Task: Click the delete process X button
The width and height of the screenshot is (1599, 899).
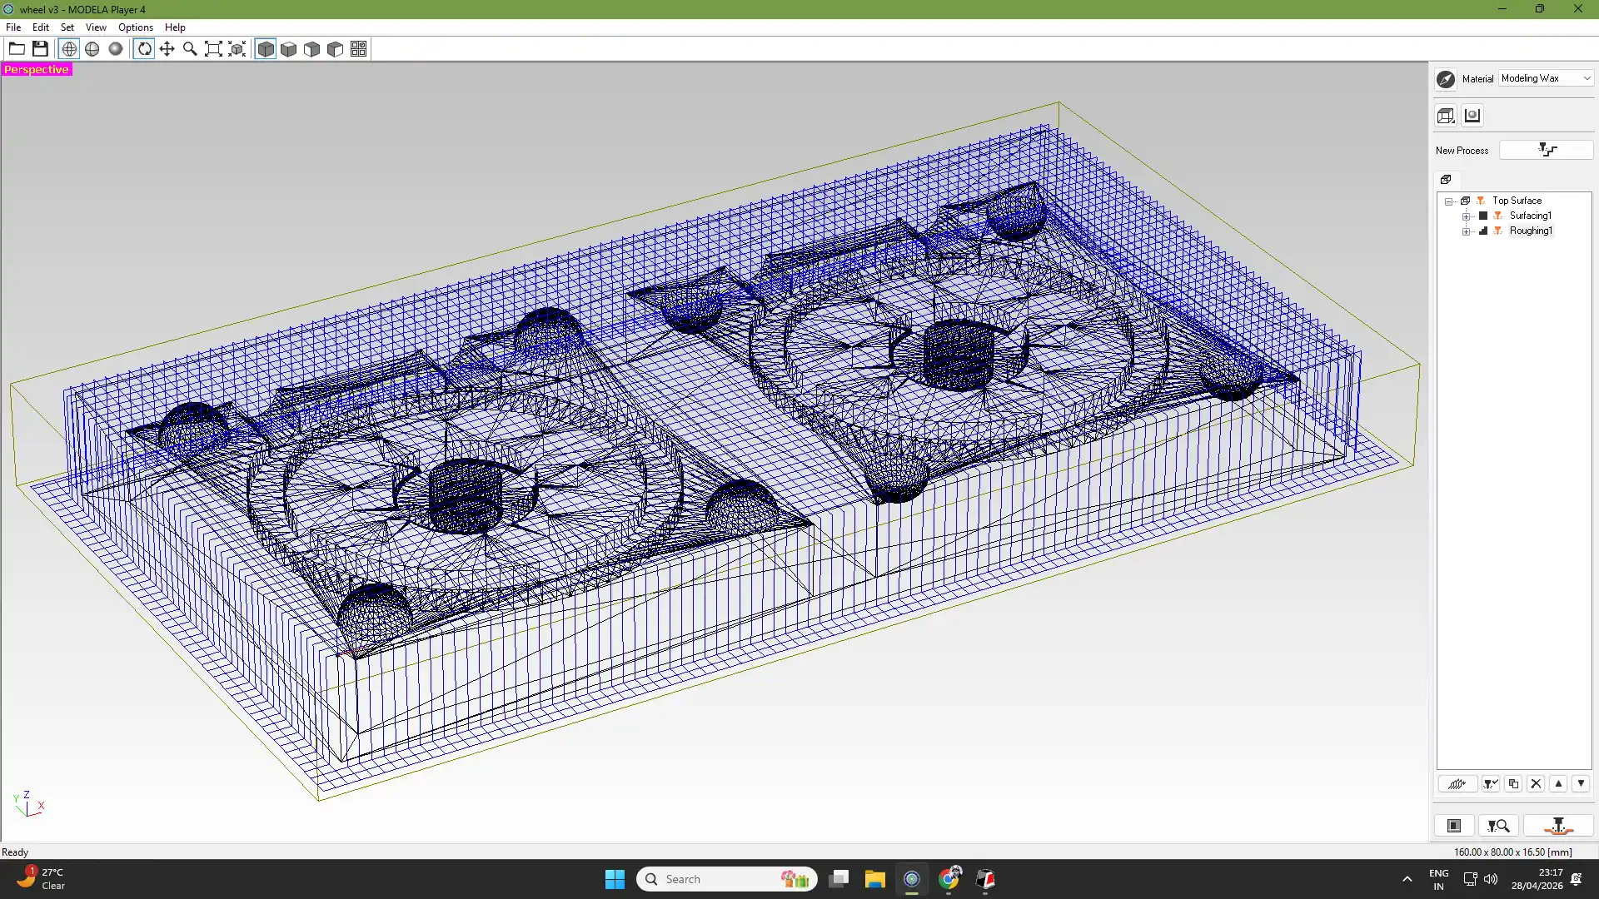Action: [1536, 783]
